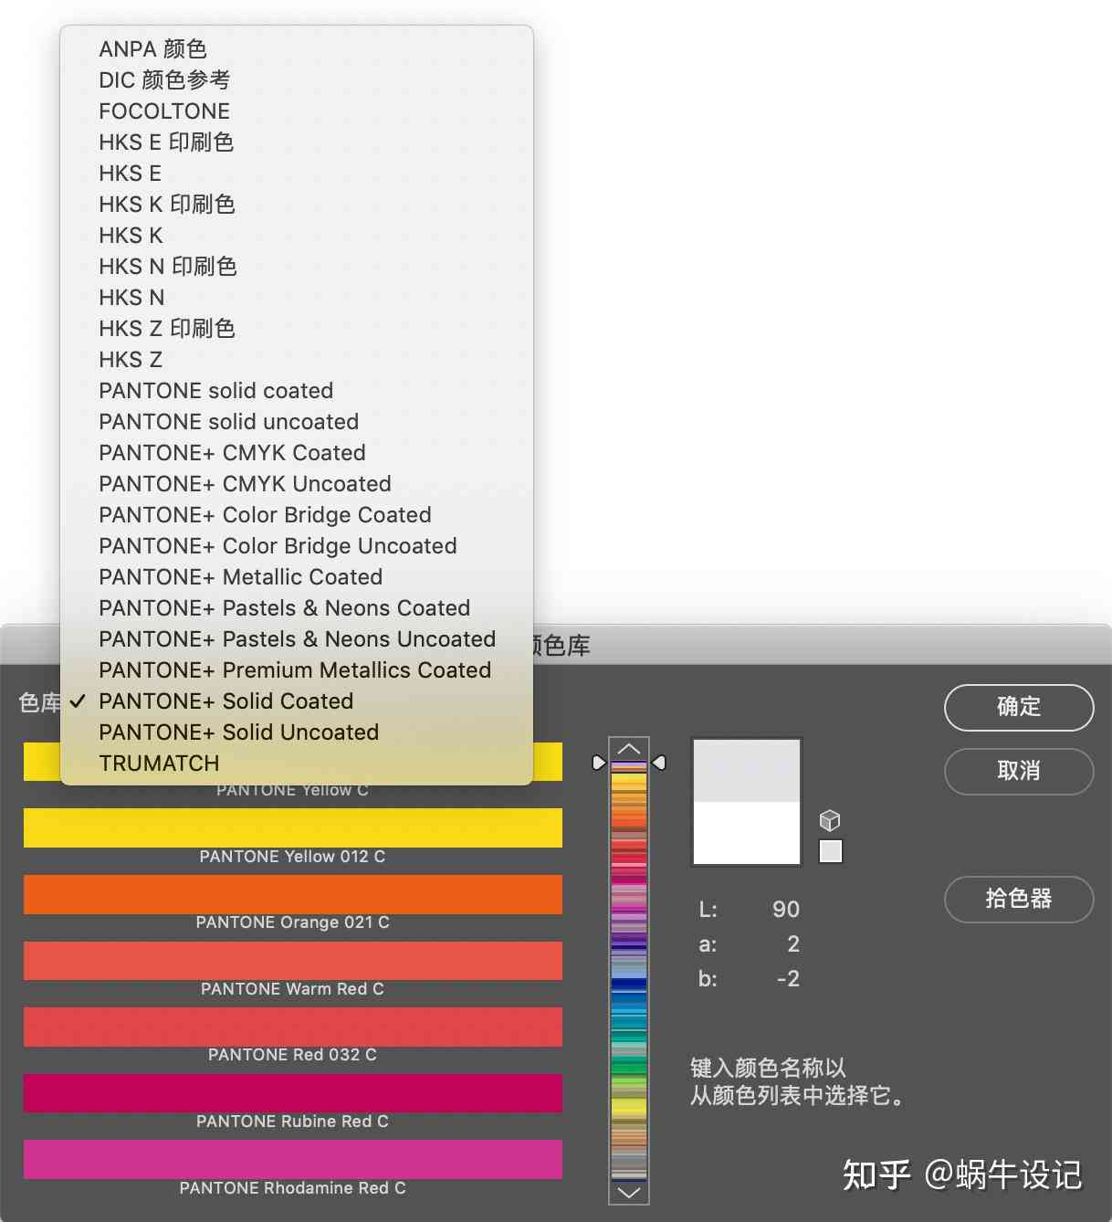
Task: Select the plain HKS N entry
Action: [297, 297]
